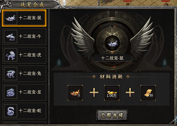Select the ox pet icon
The width and height of the screenshot is (177, 126).
(x=11, y=37)
